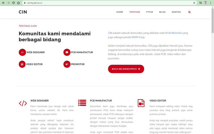Go to the browser home page
Screen dimensions: 214x134
(18, 3)
